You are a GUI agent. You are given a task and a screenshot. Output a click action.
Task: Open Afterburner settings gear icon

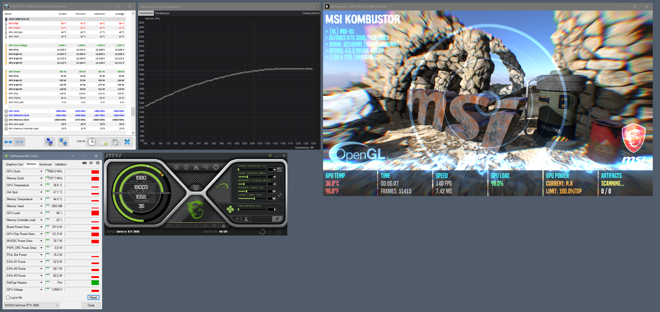[x=216, y=167]
